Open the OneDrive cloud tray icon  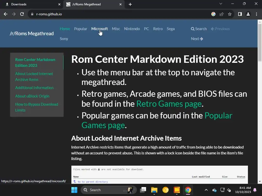214,190
